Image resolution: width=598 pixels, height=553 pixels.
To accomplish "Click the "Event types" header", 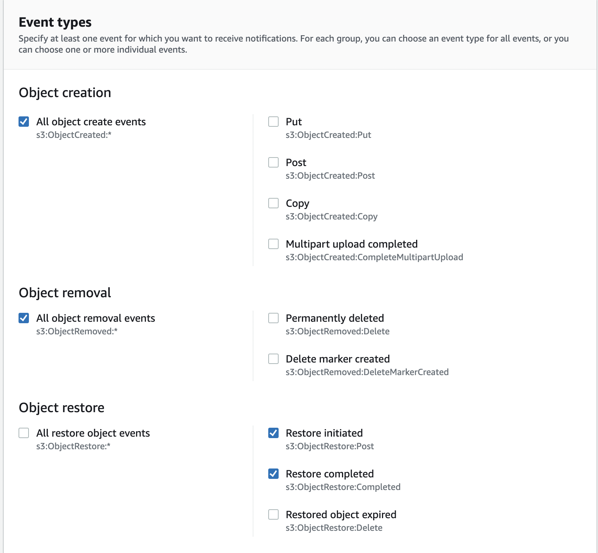I will (x=55, y=22).
